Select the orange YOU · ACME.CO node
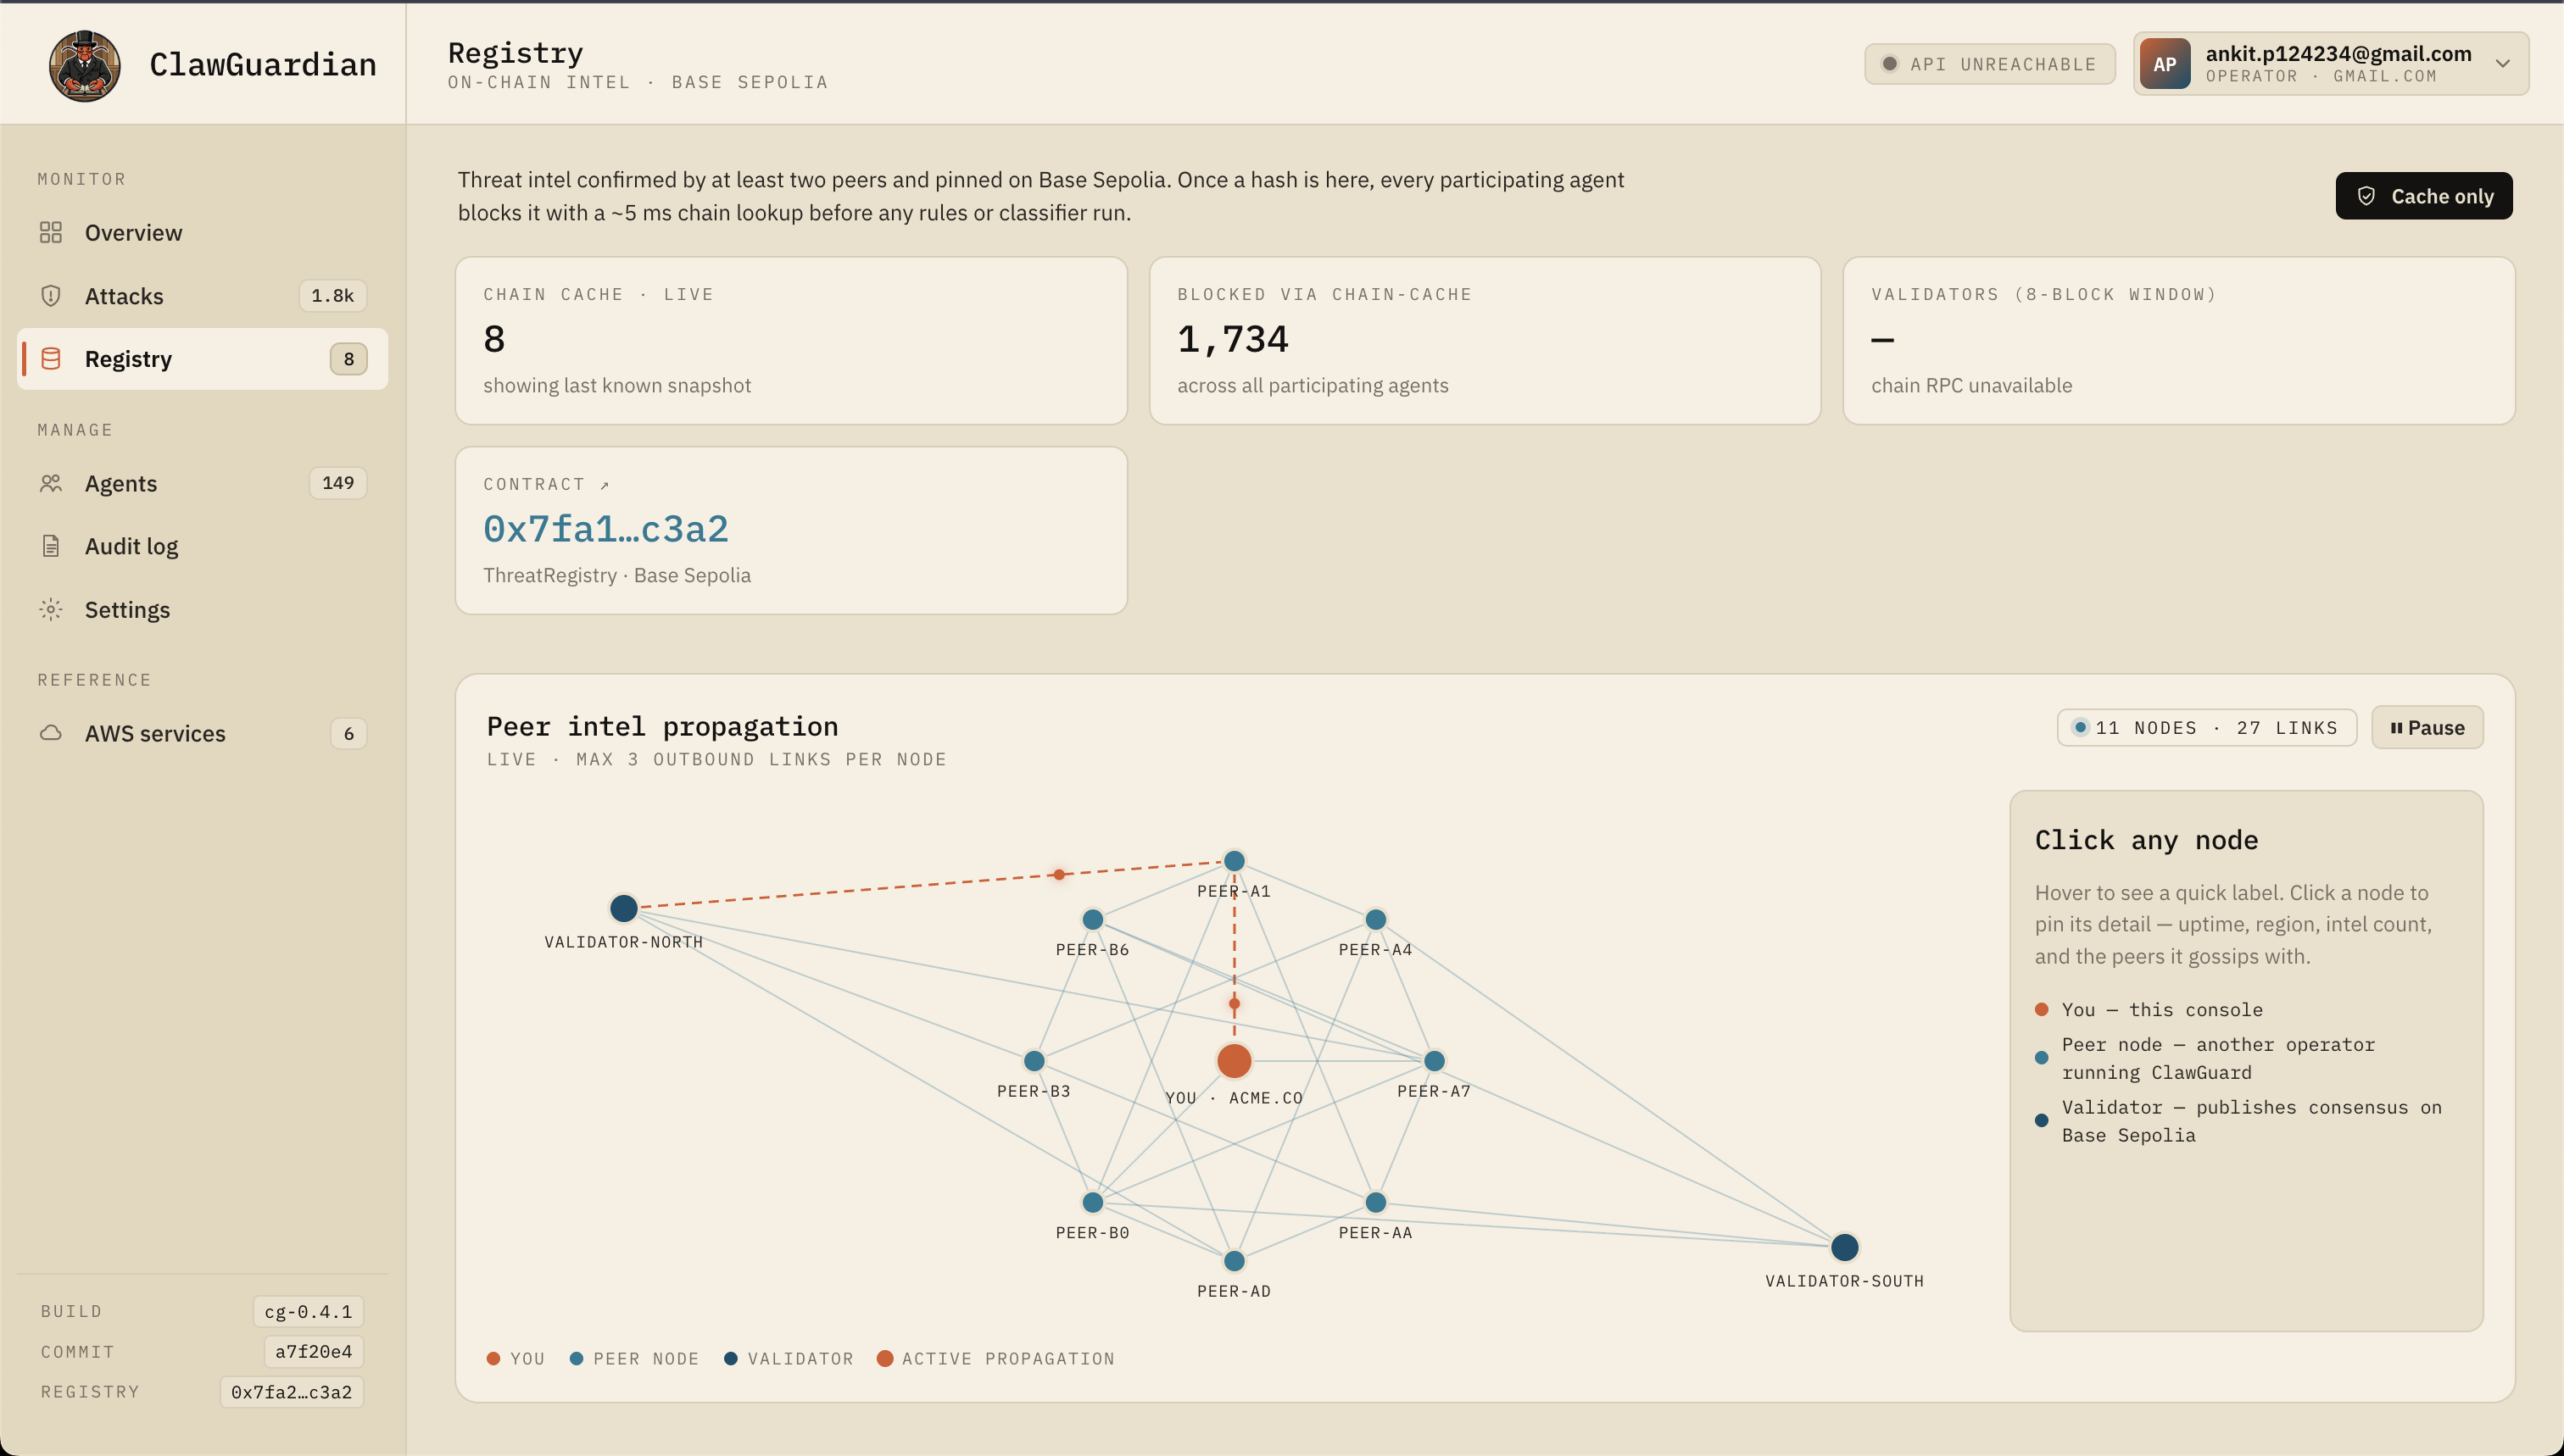Viewport: 2564px width, 1456px height. (1234, 1060)
